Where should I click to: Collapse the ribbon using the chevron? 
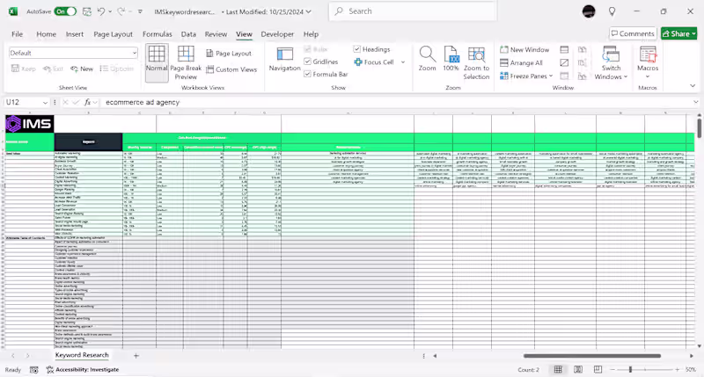[693, 85]
